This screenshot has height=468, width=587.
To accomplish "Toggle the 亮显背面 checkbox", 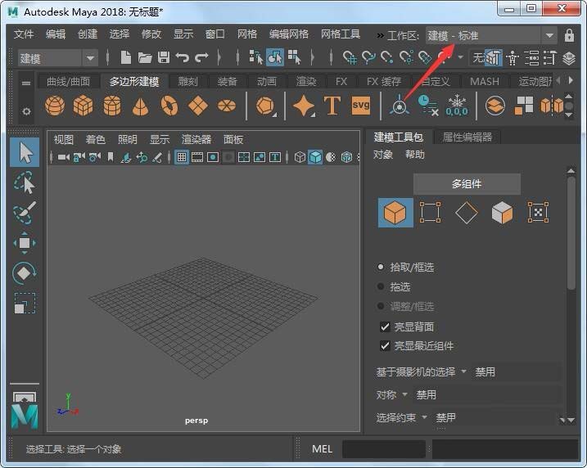I will [386, 326].
